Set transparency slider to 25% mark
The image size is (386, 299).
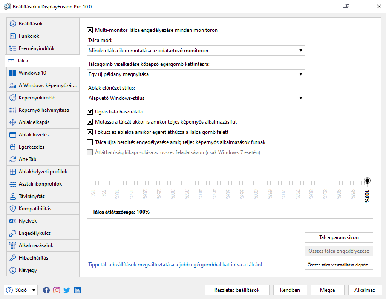159,183
